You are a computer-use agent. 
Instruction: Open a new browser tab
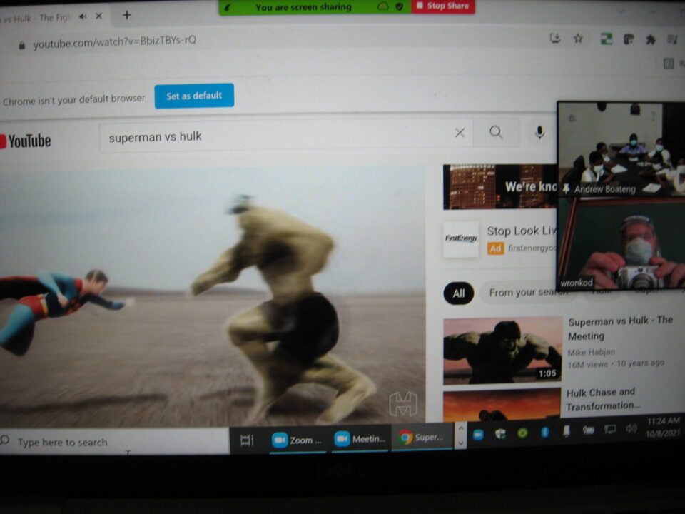click(126, 15)
